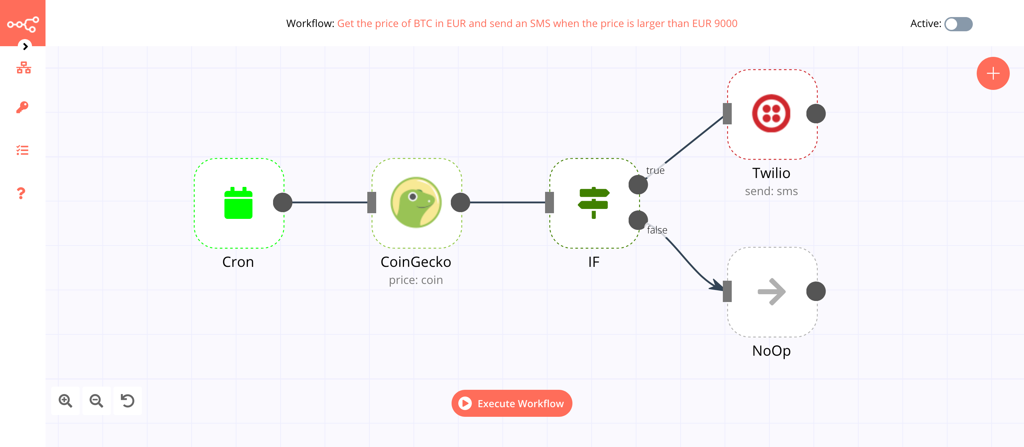1024x447 pixels.
Task: Click the help question mark menu item
Action: pyautogui.click(x=22, y=193)
